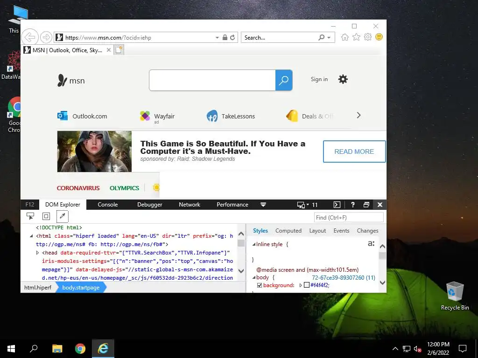Toggle the a: pseudo-state icon in Styles
The height and width of the screenshot is (358, 478).
pos(371,243)
